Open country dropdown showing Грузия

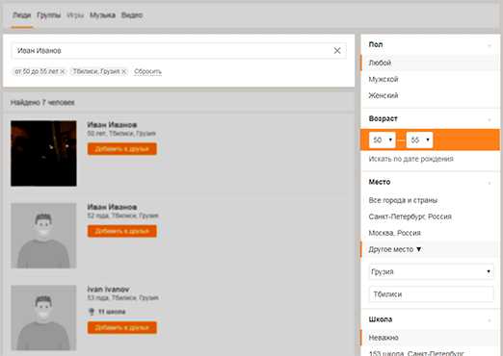431,271
